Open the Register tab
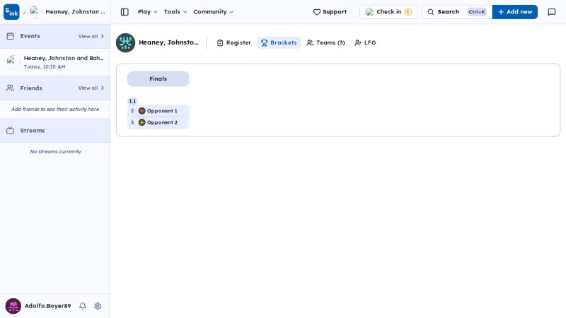This screenshot has height=318, width=566. (x=233, y=42)
